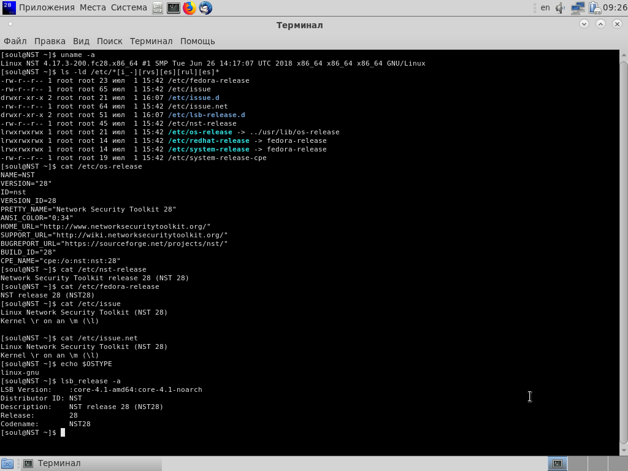This screenshot has height=471, width=628.
Task: Open the Правка menu
Action: (50, 41)
